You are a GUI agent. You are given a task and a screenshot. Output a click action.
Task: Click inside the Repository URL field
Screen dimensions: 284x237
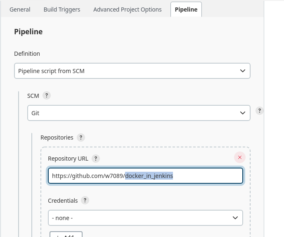click(x=145, y=176)
